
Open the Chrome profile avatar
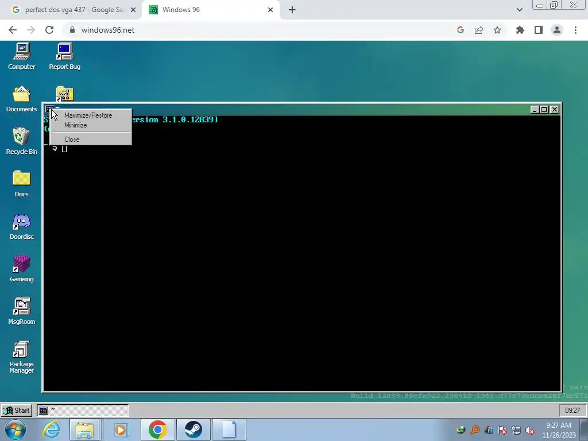coord(557,30)
